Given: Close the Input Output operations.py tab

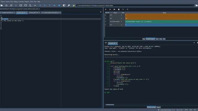Looking at the screenshot, I should click(60, 13).
